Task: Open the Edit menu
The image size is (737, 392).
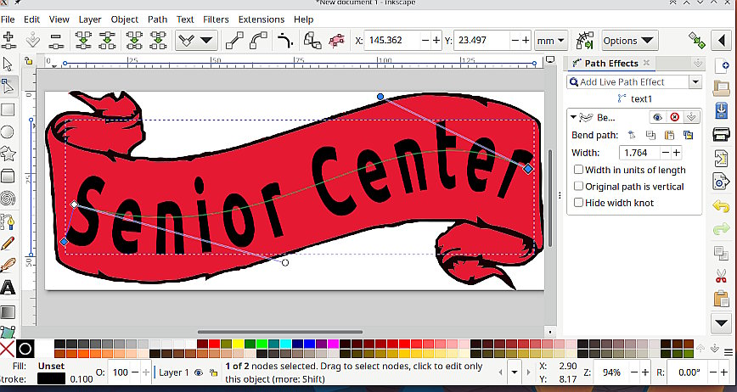Action: pyautogui.click(x=32, y=20)
